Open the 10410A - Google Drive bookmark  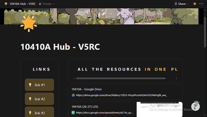(x=125, y=92)
